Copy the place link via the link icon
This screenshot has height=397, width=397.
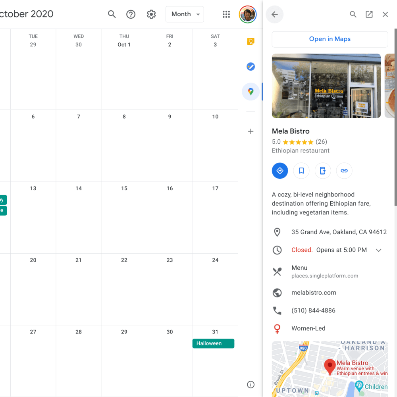pos(344,171)
